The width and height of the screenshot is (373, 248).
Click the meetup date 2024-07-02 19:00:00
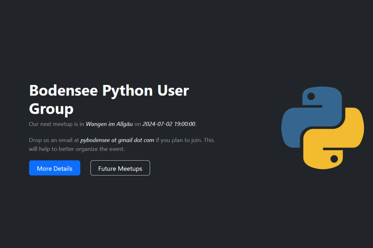[x=169, y=124]
